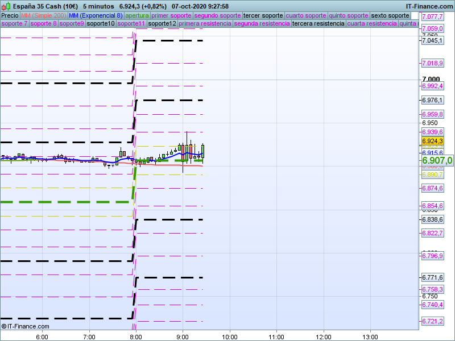Click the 6.992,4 price level tag
The width and height of the screenshot is (455, 341).
(432, 86)
